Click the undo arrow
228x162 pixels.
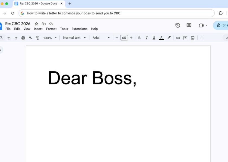(x=9, y=38)
